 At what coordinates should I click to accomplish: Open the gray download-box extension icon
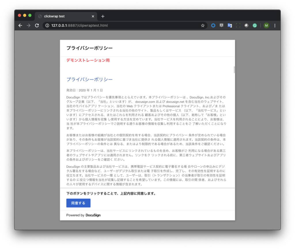click(222, 25)
